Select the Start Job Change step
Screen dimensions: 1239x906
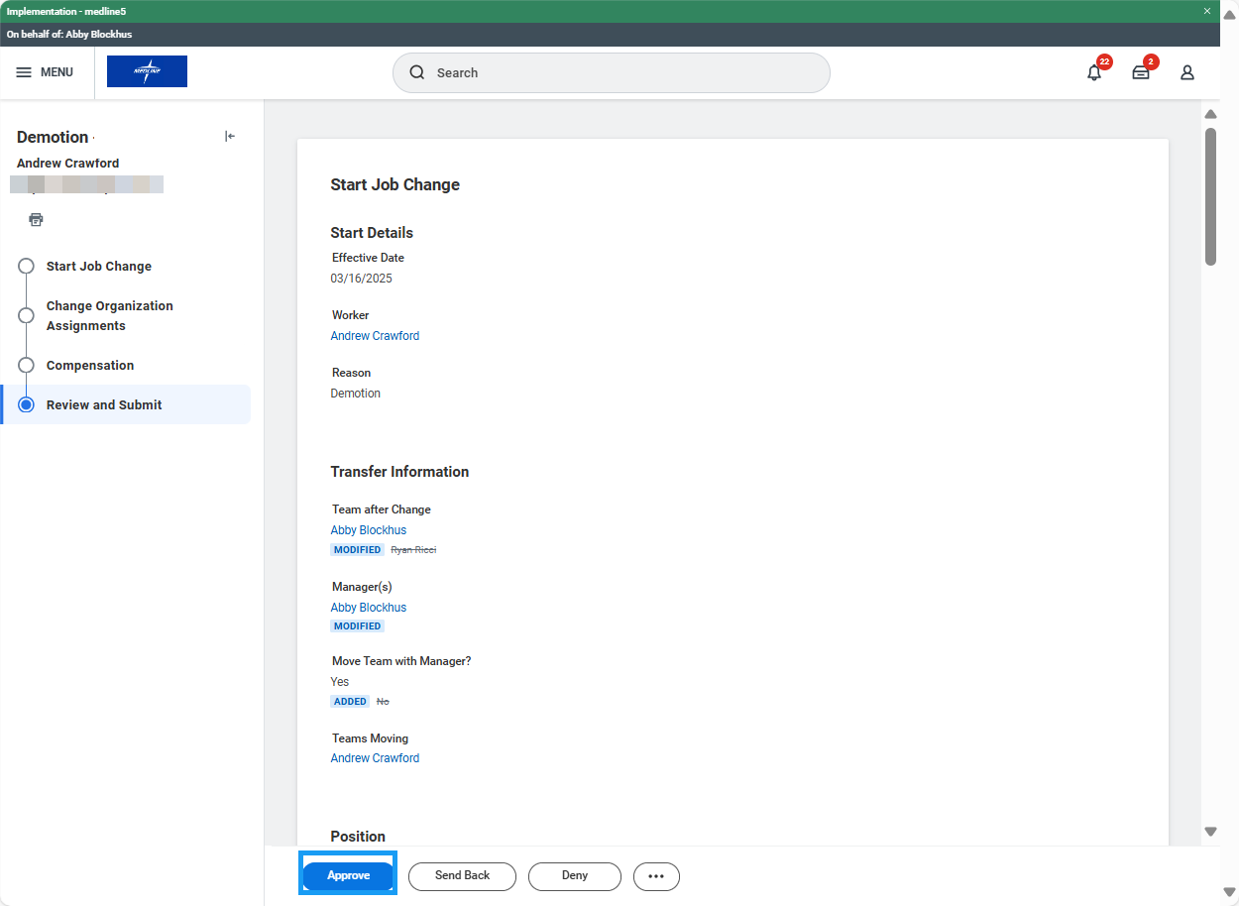click(x=98, y=266)
